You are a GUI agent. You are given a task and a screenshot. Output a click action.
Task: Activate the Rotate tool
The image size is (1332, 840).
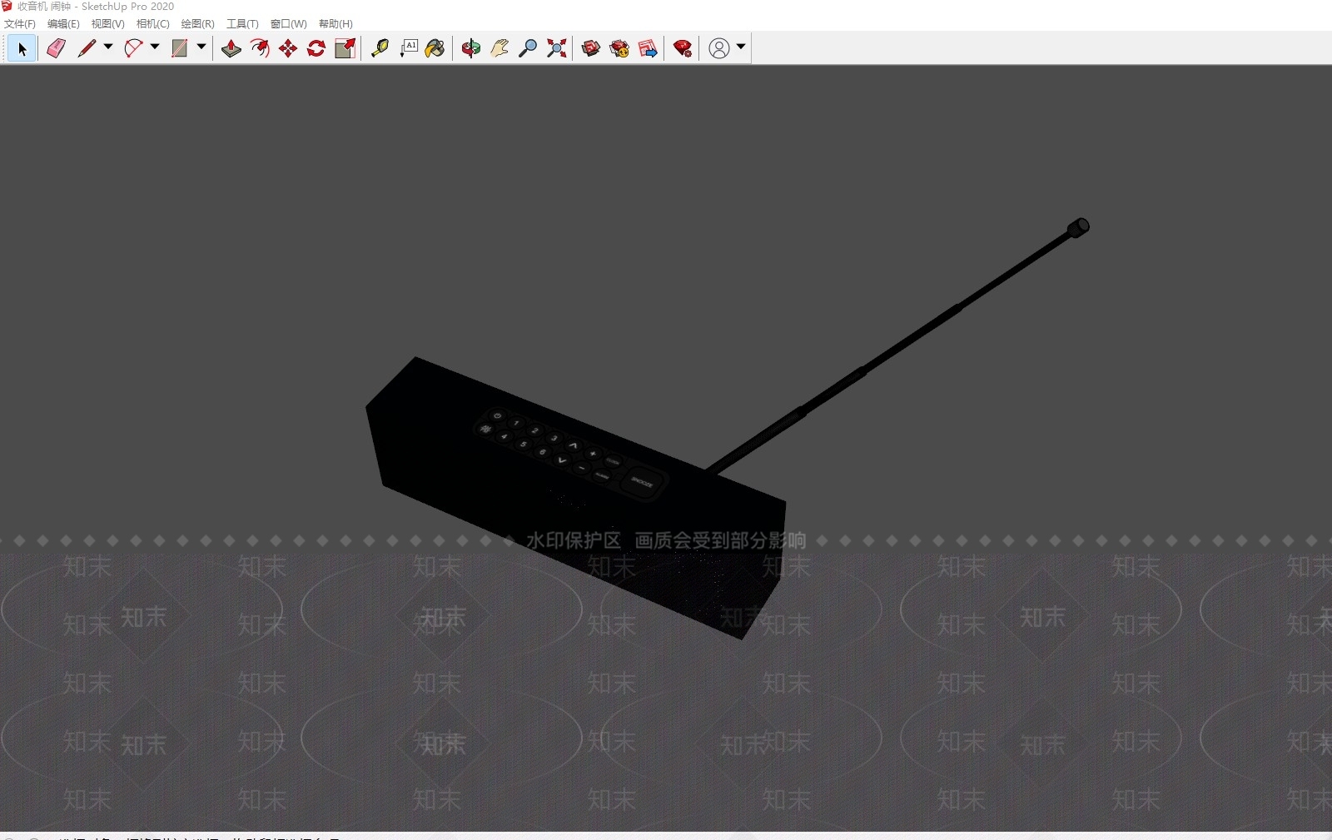[316, 48]
